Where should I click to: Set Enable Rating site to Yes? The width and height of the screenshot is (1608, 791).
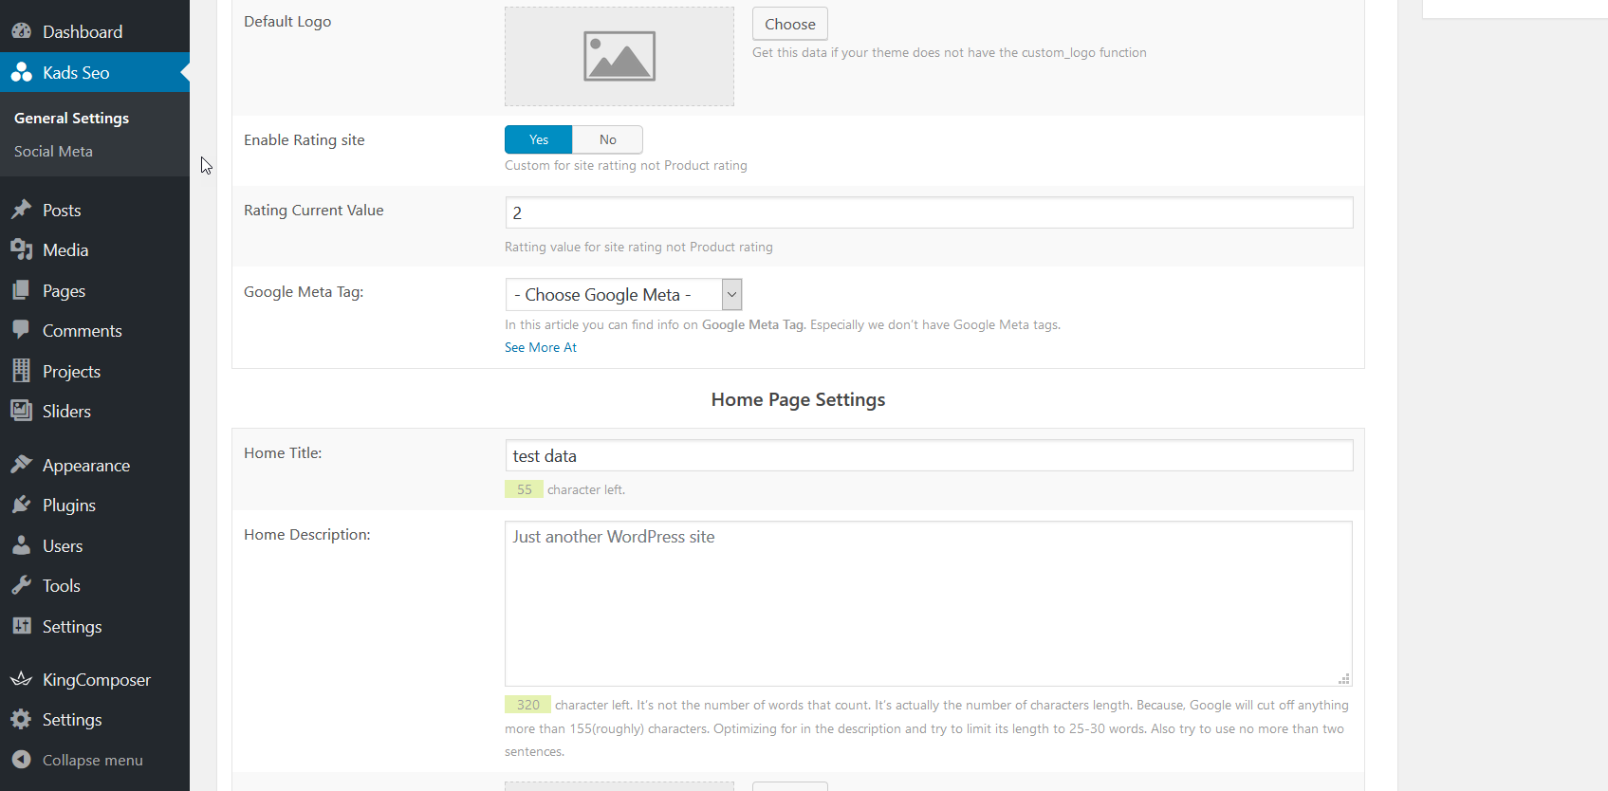coord(538,139)
